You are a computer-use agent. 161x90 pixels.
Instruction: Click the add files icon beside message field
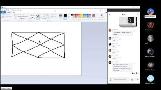click(x=132, y=79)
